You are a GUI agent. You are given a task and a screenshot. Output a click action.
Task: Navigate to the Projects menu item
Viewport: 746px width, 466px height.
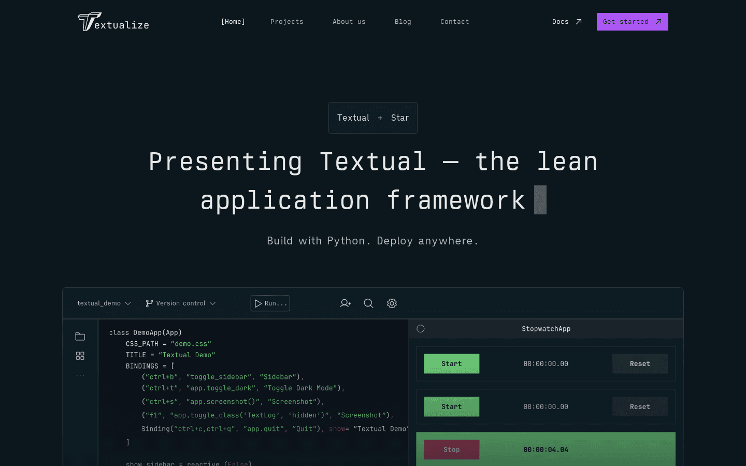pyautogui.click(x=286, y=22)
